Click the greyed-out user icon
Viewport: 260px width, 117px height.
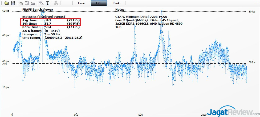(56, 3)
